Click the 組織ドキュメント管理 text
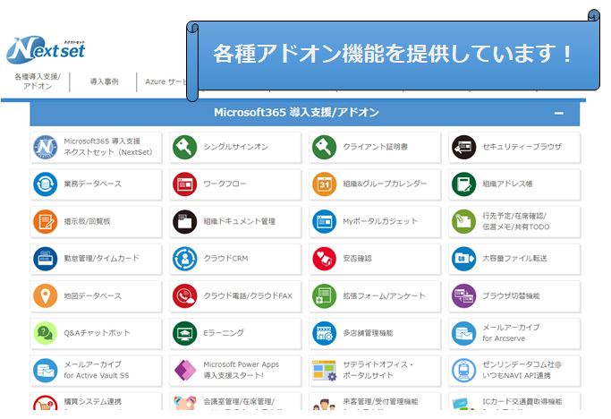This screenshot has width=611, height=419. 239,222
